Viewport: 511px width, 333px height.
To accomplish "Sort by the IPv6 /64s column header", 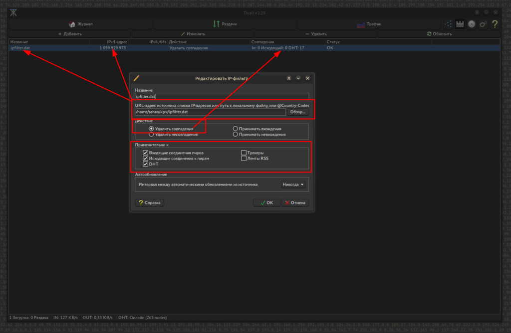I will coord(148,42).
